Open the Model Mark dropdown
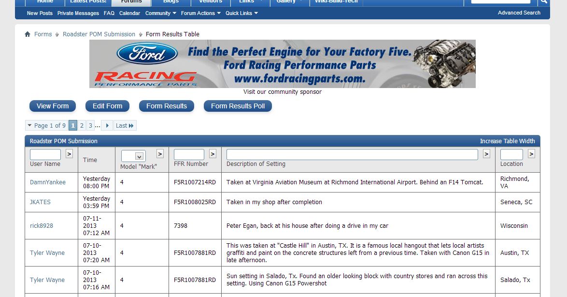The height and width of the screenshot is (297, 567). point(133,156)
